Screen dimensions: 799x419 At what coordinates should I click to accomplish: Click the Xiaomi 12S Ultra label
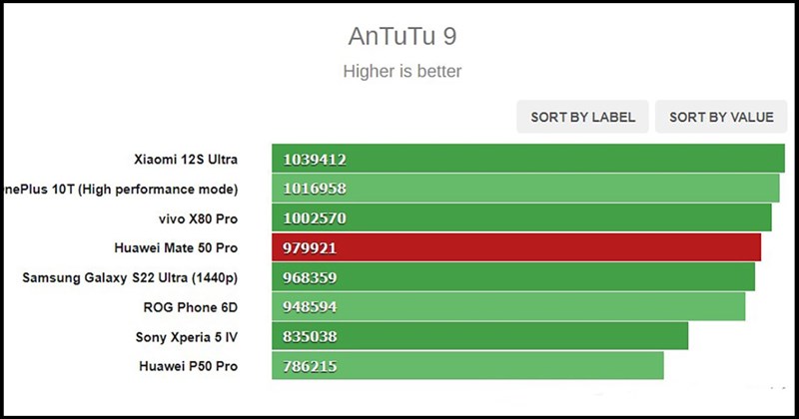(x=185, y=159)
